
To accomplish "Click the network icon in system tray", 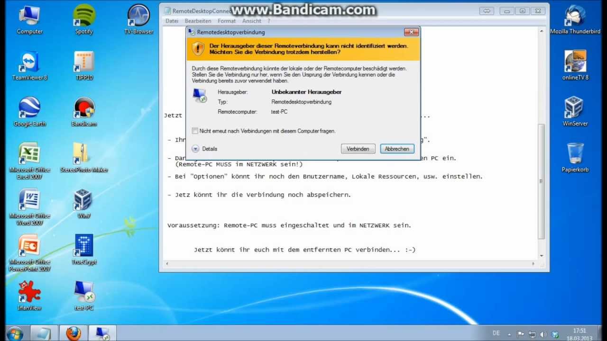I will click(x=532, y=334).
